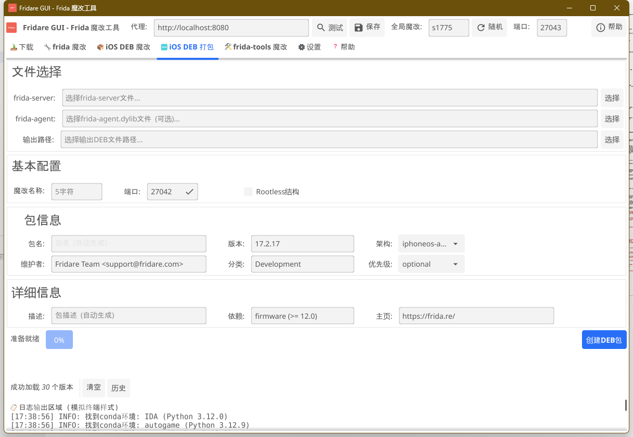Click the 文件选择 section heading
The width and height of the screenshot is (633, 437).
tap(36, 72)
